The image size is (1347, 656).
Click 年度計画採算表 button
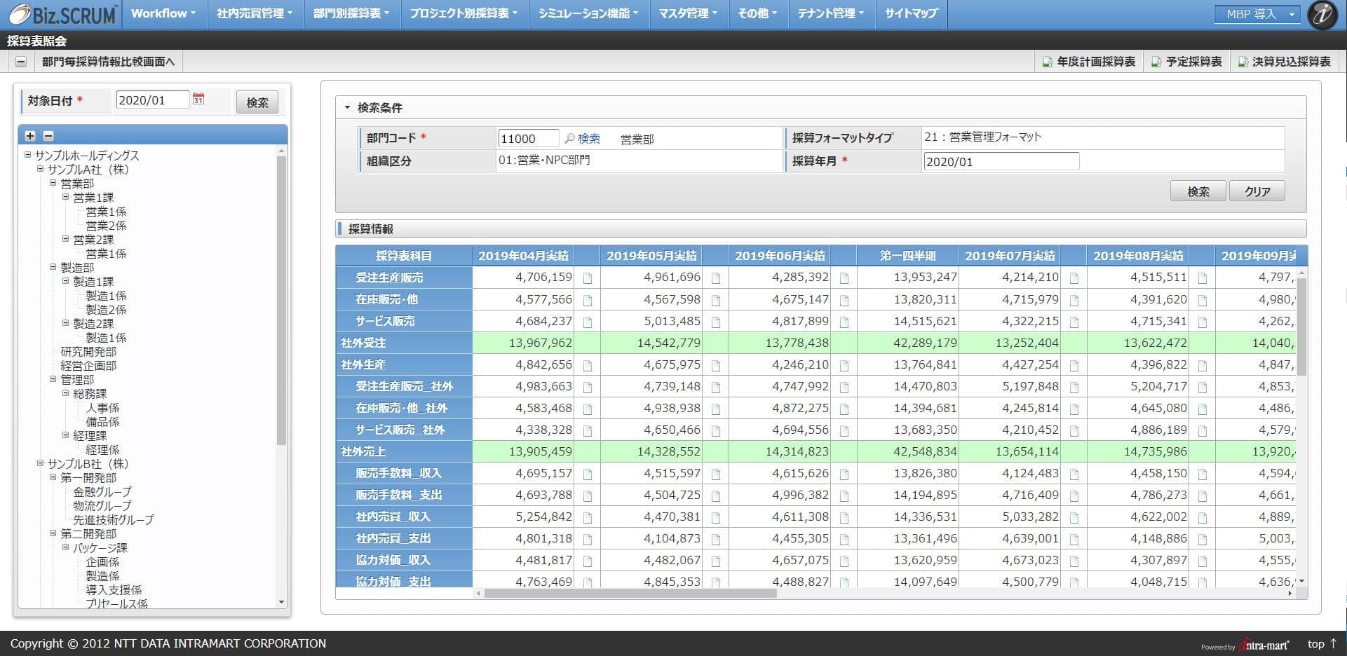1089,62
